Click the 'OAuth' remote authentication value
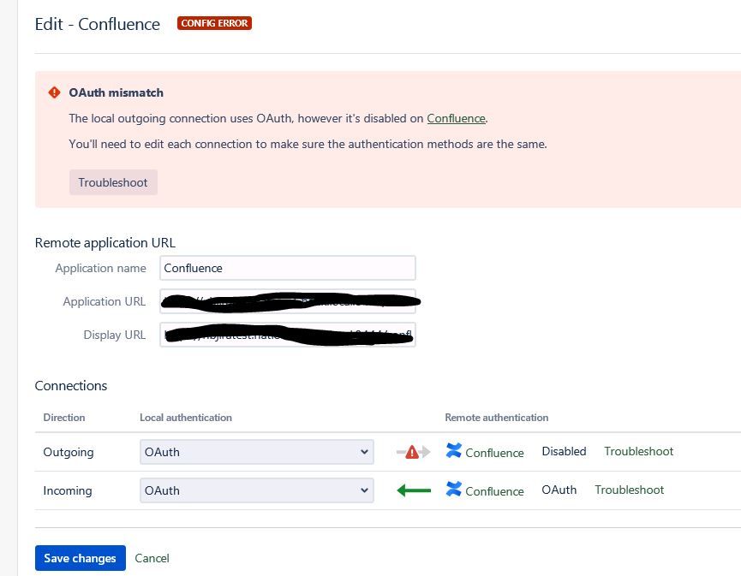This screenshot has width=741, height=576. coord(559,490)
